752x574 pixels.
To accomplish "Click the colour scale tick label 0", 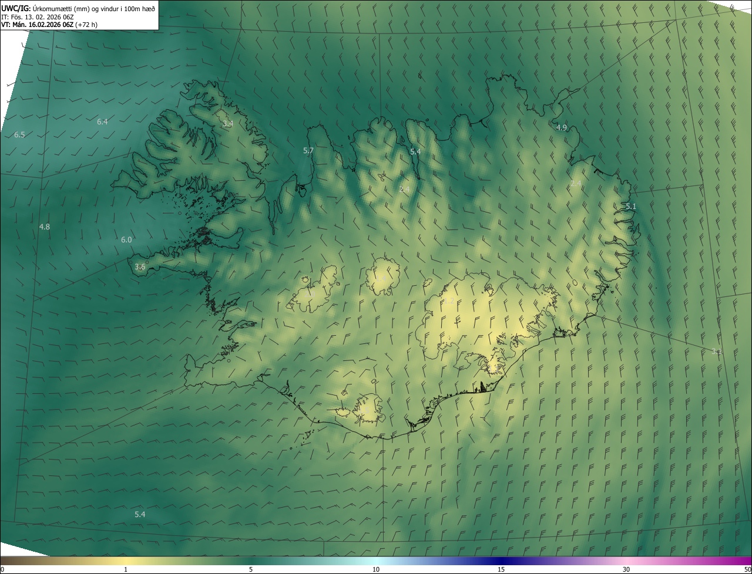I will pyautogui.click(x=2, y=570).
